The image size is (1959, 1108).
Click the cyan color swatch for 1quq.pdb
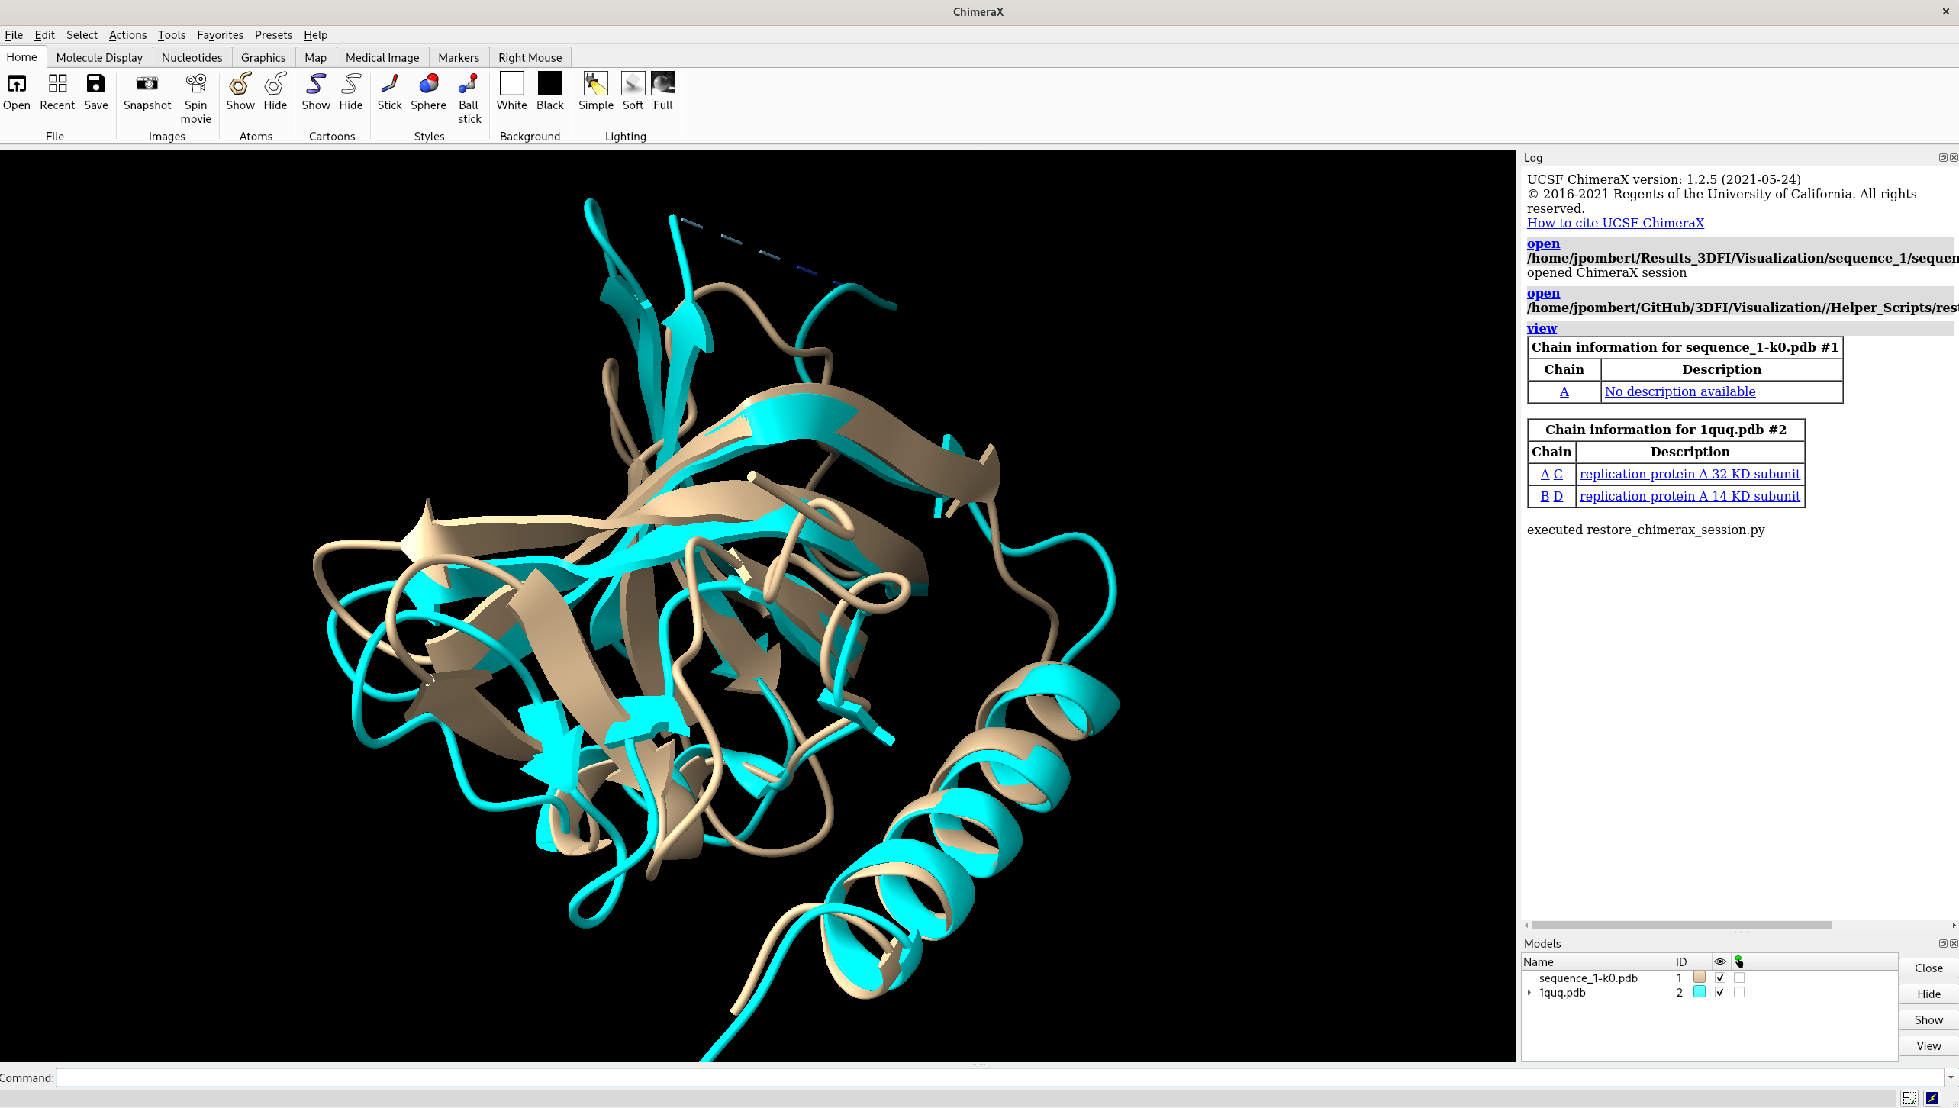pyautogui.click(x=1699, y=992)
